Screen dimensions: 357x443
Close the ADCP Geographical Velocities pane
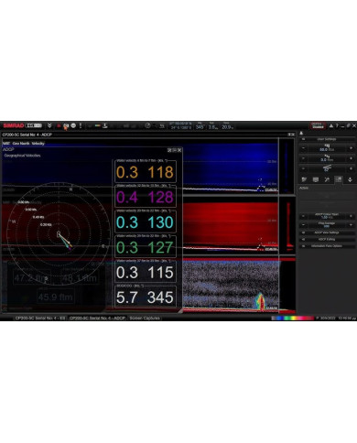[179, 150]
